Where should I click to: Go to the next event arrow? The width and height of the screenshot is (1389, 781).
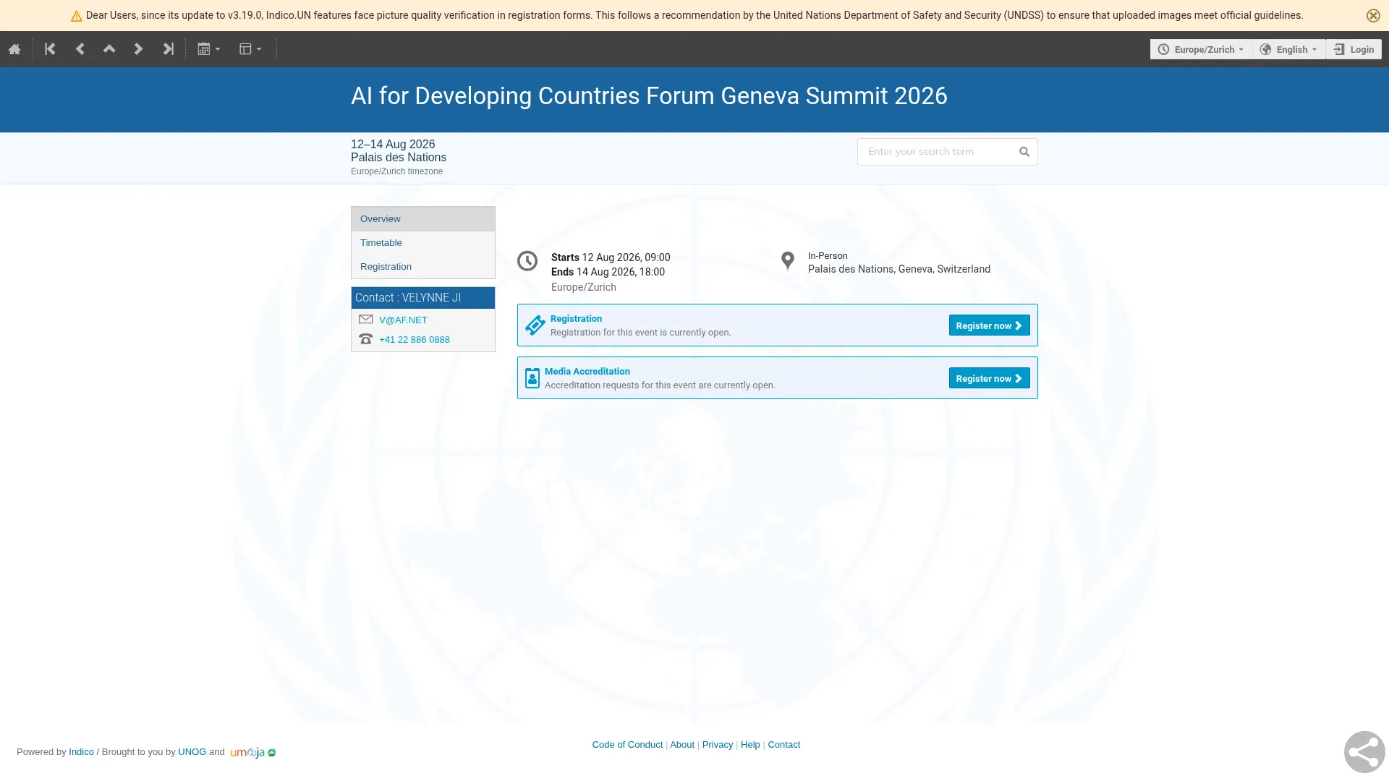click(x=138, y=49)
